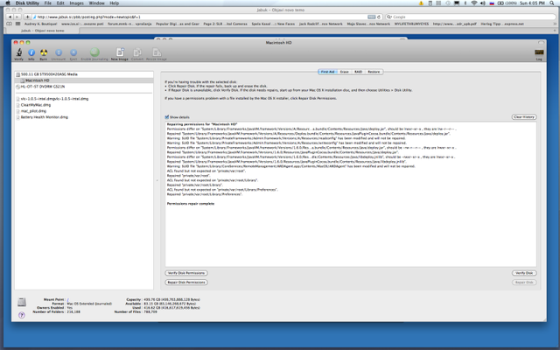Open the Herbig Tipp bookmark
The image size is (560, 350).
(x=502, y=24)
